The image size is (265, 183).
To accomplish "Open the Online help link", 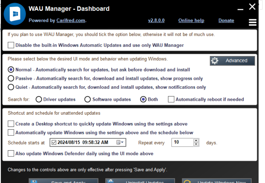I will click(x=191, y=20).
